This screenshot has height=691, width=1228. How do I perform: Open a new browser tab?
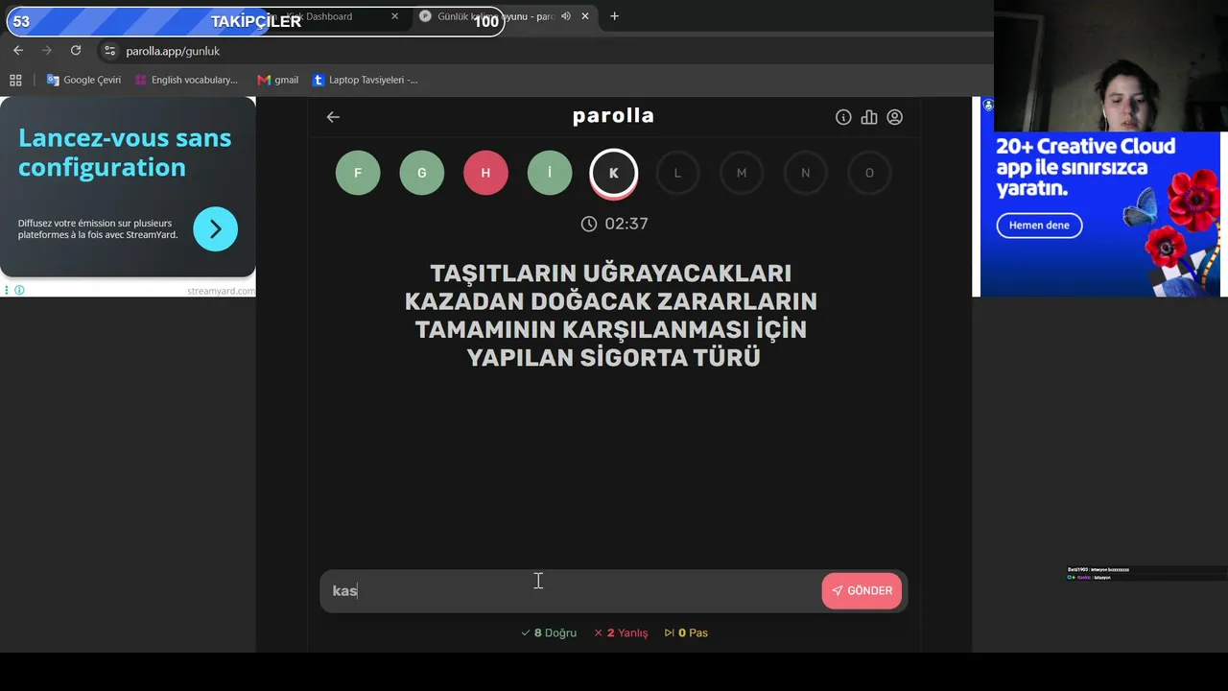[614, 16]
